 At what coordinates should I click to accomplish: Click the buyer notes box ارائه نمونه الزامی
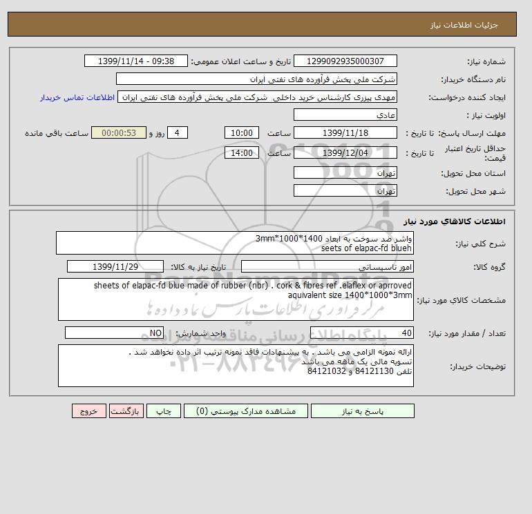pyautogui.click(x=236, y=366)
